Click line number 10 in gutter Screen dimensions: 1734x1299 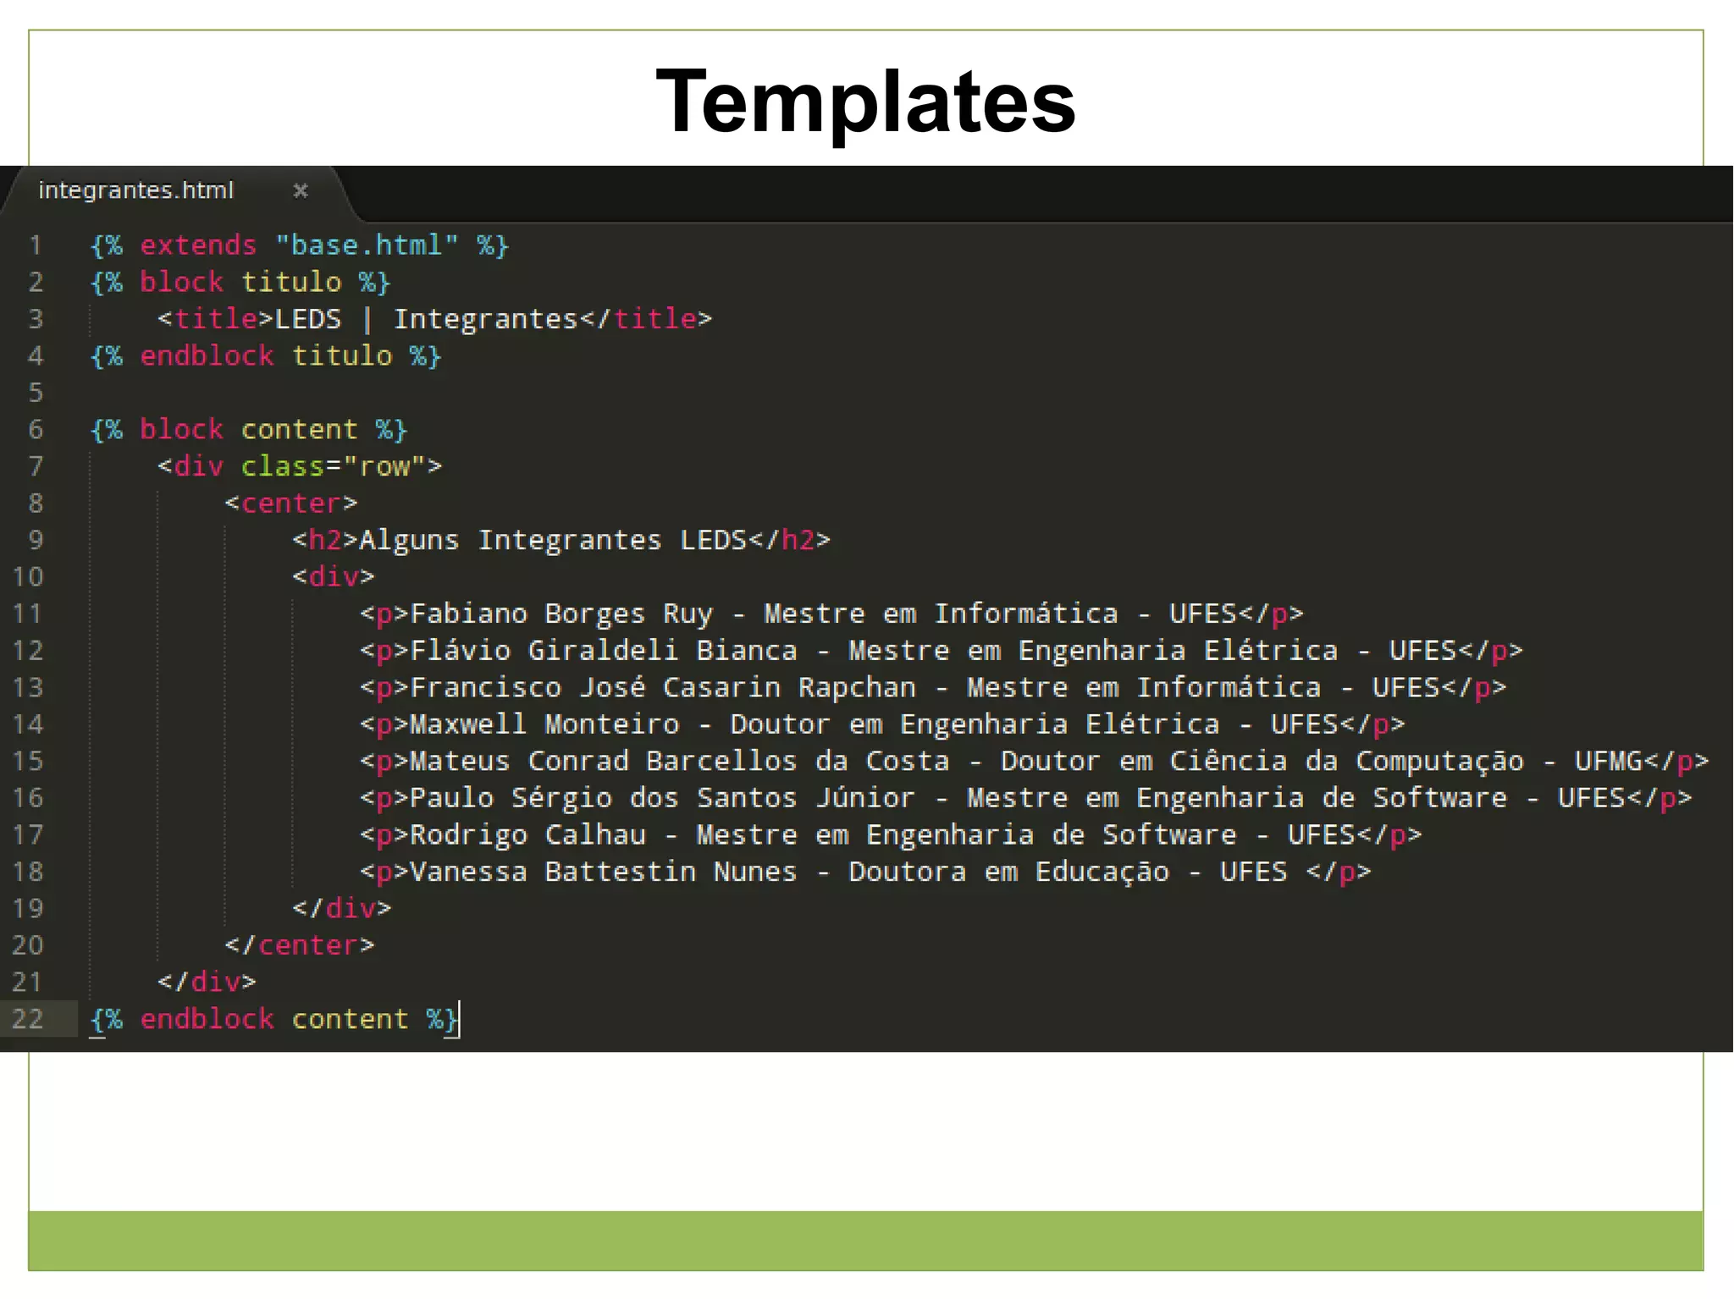27,577
